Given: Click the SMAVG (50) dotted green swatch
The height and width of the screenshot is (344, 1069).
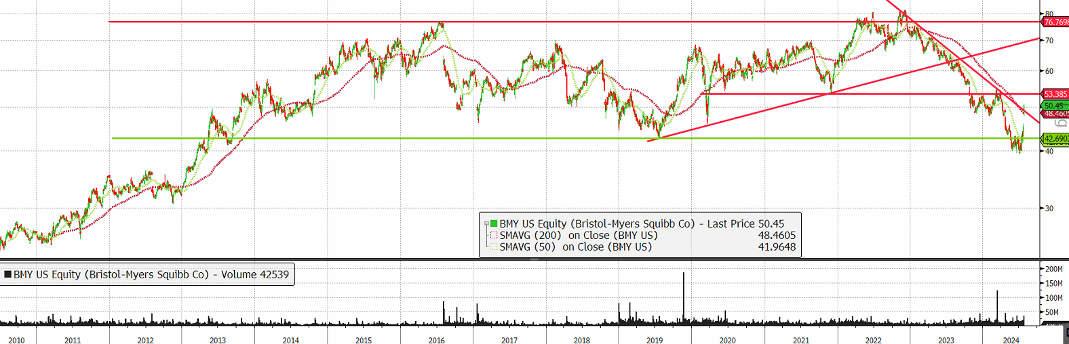Looking at the screenshot, I should pyautogui.click(x=494, y=246).
